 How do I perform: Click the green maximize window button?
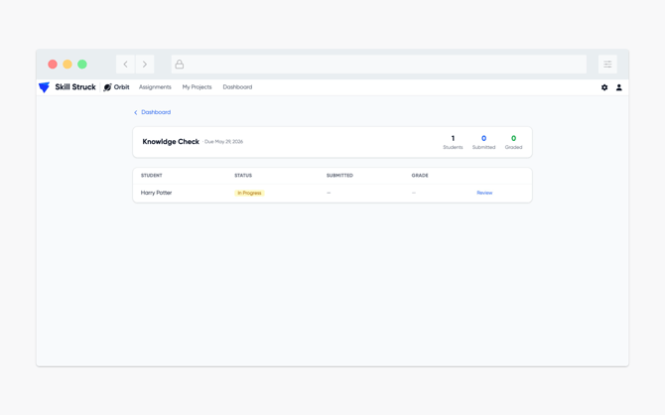(x=82, y=65)
